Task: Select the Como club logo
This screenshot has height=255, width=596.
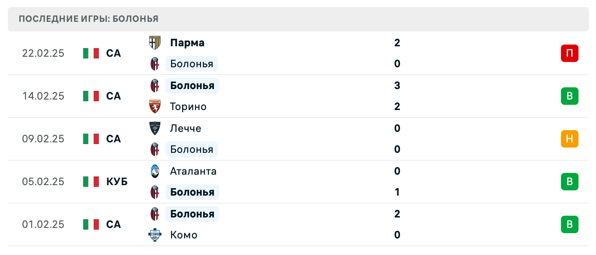Action: (x=155, y=235)
